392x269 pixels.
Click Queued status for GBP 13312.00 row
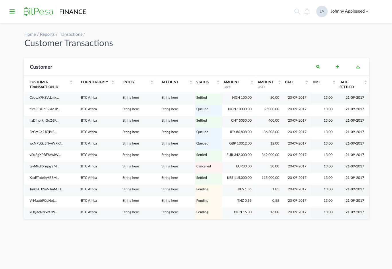tap(208, 145)
